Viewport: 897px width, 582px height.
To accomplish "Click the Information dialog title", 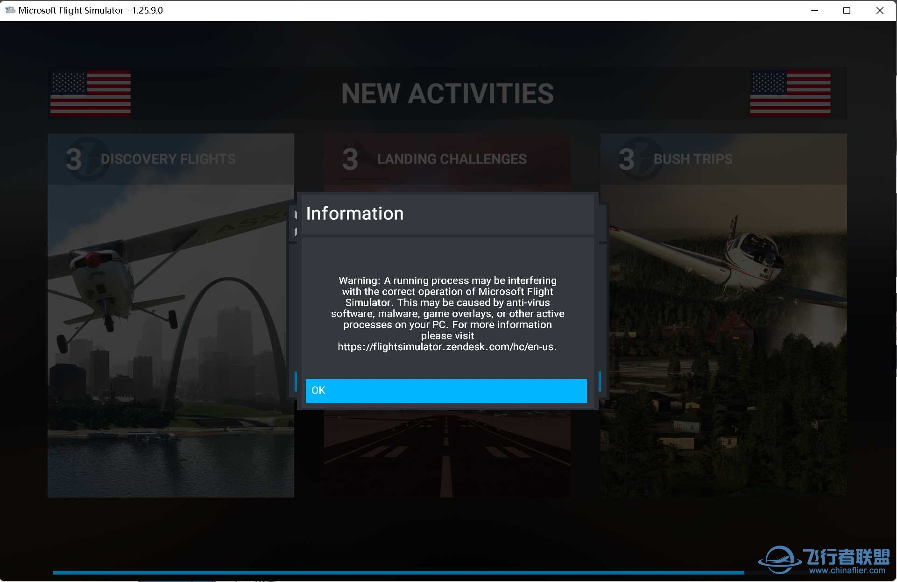I will tap(355, 214).
